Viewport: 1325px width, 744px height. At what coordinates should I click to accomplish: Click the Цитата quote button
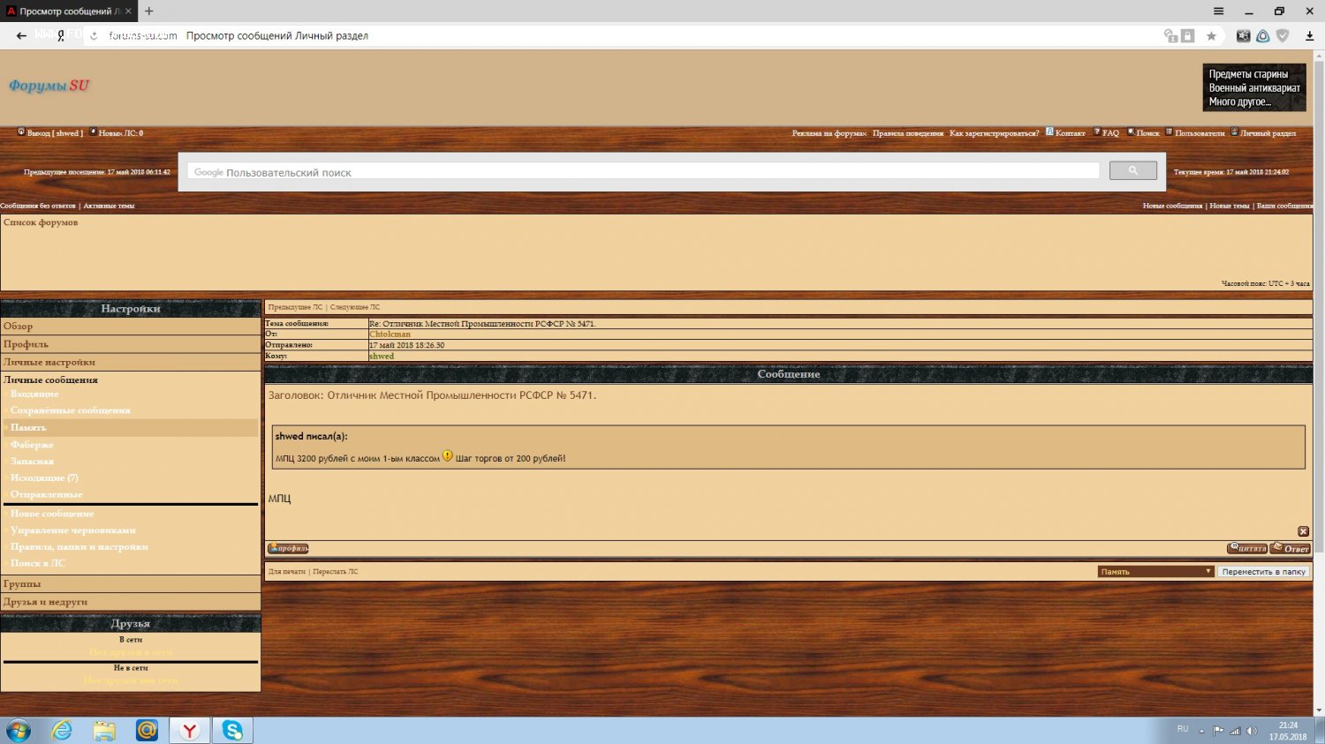[x=1246, y=549]
